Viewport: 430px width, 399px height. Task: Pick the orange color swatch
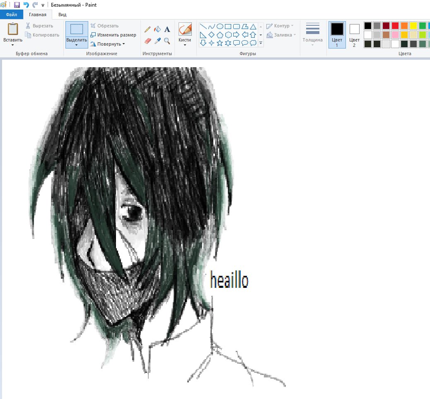[404, 26]
